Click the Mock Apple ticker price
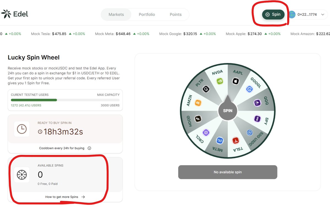 (x=255, y=34)
